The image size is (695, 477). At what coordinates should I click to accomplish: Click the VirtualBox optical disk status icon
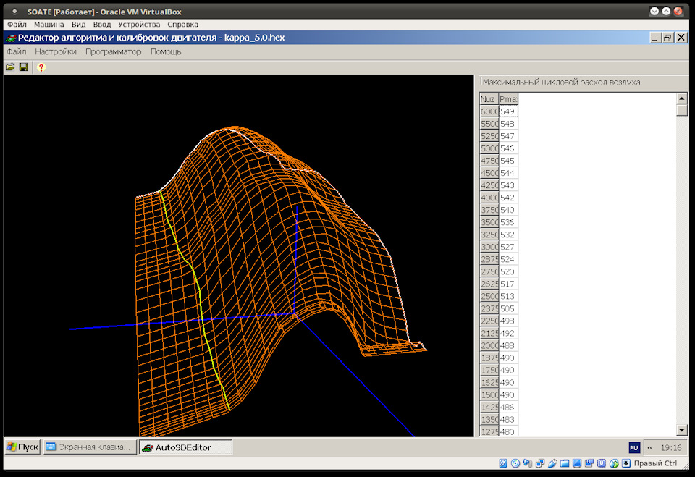point(515,463)
